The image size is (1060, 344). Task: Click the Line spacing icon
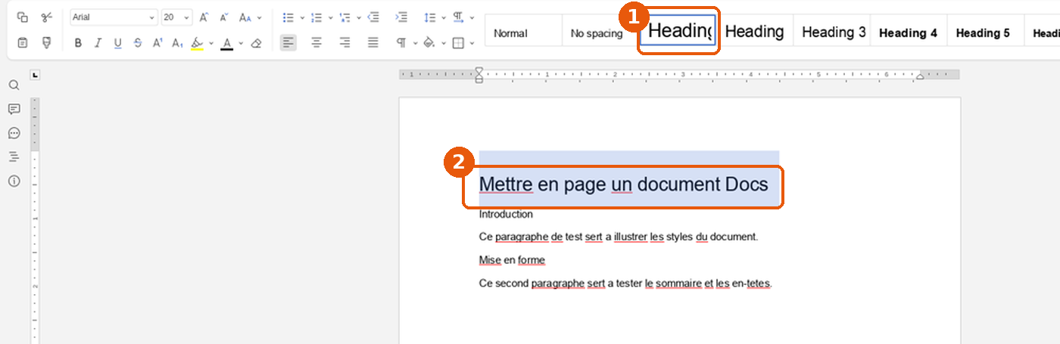tap(429, 17)
